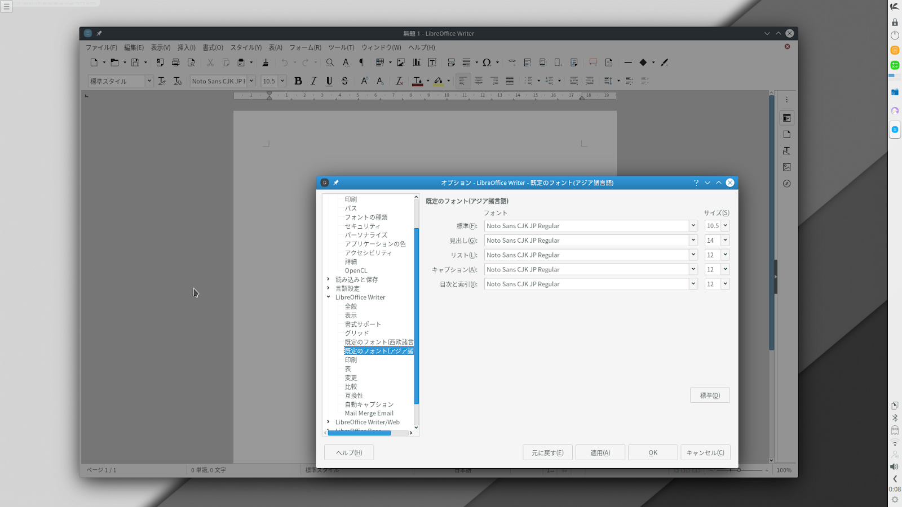Open the 目次と索引(I) font dropdown
This screenshot has height=507, width=902.
tap(693, 284)
